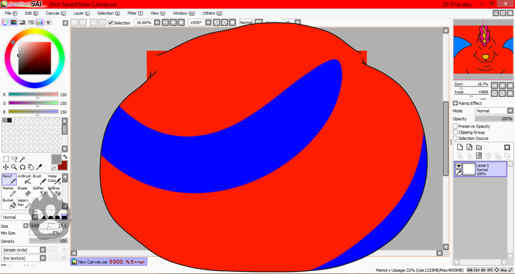Zoom out using top toolbar minus button
Screen dimensions: 515x274
pos(165,22)
